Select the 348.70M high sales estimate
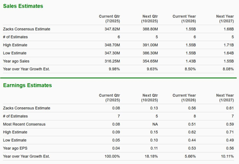239x164 pixels. pyautogui.click(x=112, y=45)
